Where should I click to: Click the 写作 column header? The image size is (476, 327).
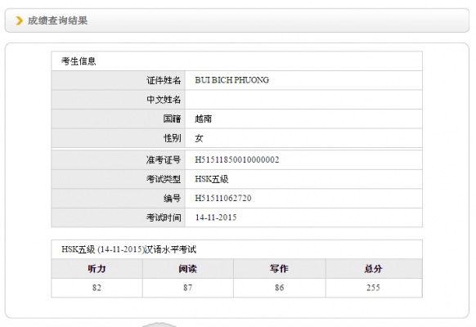(279, 268)
